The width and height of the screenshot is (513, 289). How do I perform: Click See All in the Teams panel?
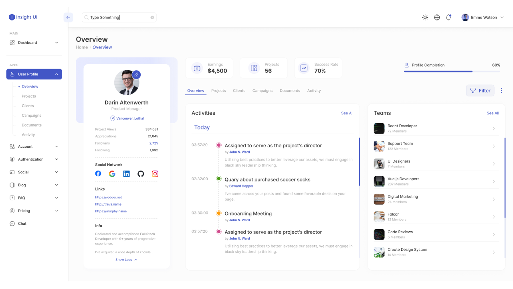pos(493,113)
